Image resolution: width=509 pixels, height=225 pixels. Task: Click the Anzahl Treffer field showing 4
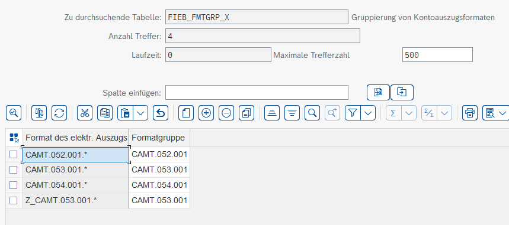pyautogui.click(x=262, y=35)
